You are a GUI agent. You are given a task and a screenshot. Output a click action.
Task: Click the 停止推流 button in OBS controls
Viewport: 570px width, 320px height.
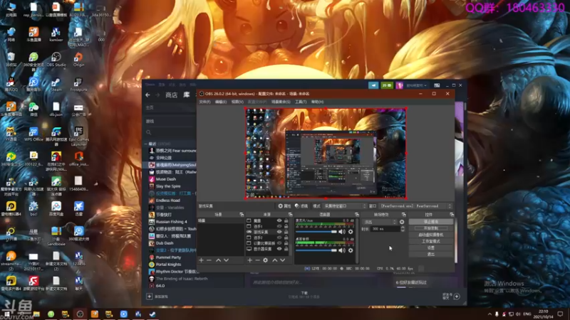point(431,222)
